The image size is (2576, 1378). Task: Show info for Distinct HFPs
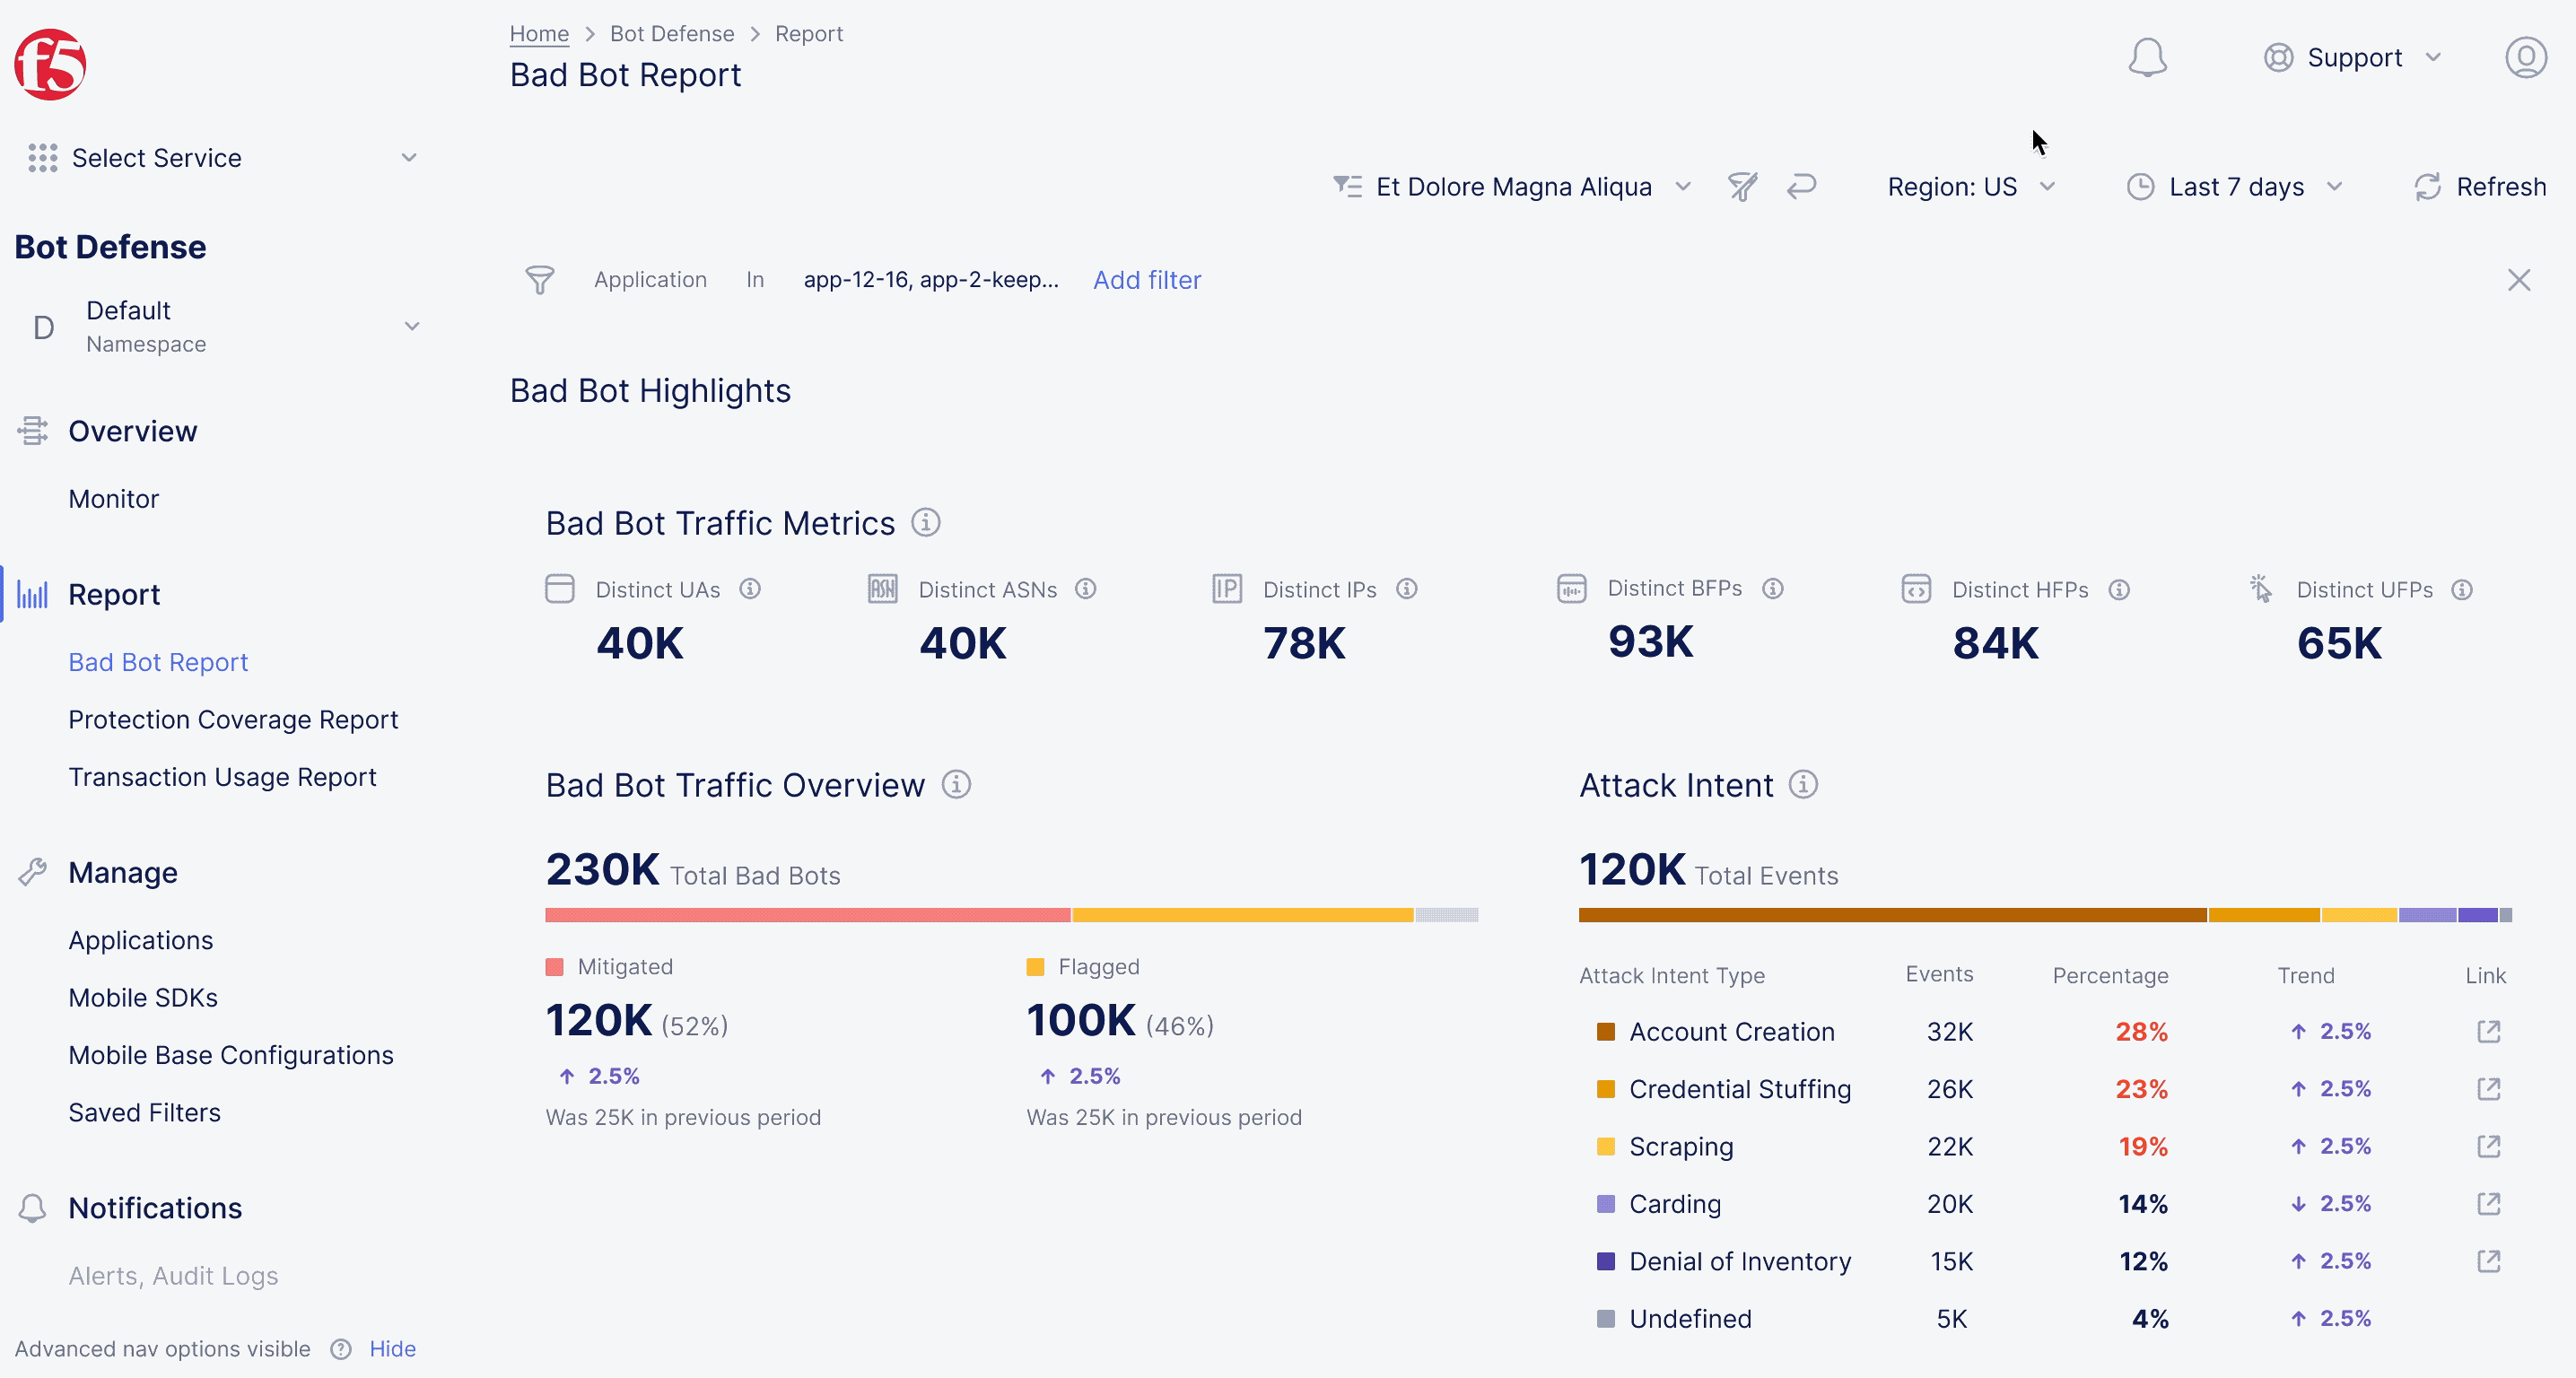click(x=2119, y=591)
